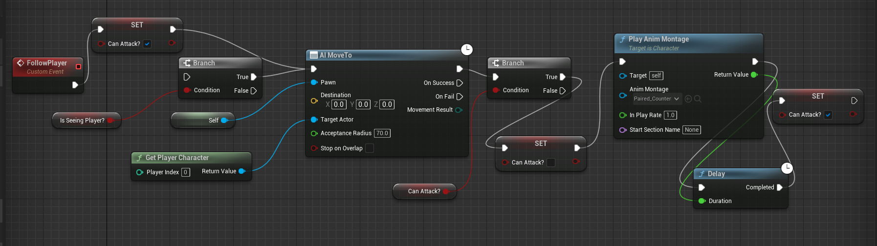Viewport: 877px width, 246px height.
Task: Click Get Player Character Return Value pin
Action: point(241,171)
